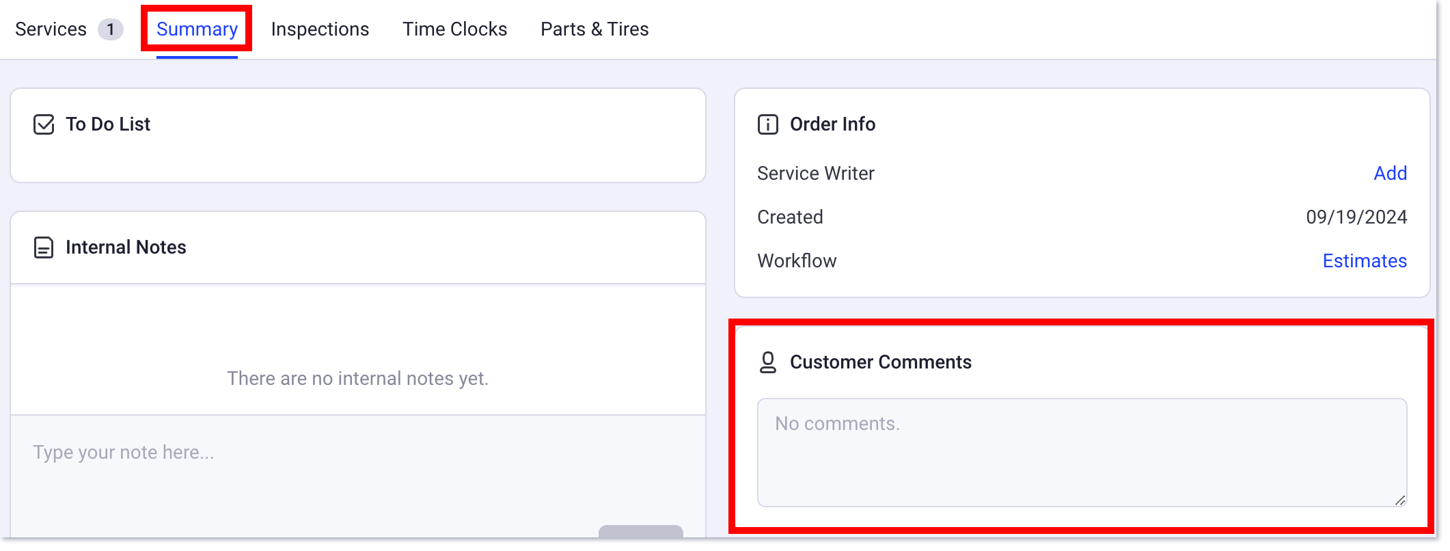Click the Services count badge showing 1
The image size is (1450, 551).
pyautogui.click(x=110, y=29)
